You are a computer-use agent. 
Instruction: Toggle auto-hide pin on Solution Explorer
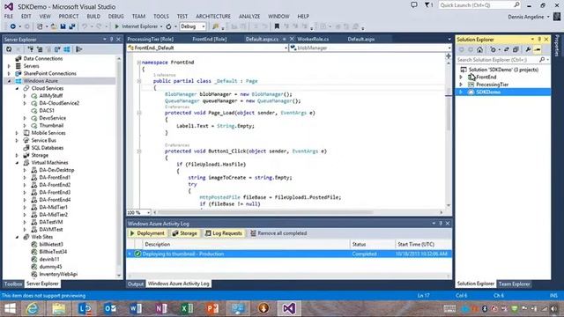coord(539,39)
